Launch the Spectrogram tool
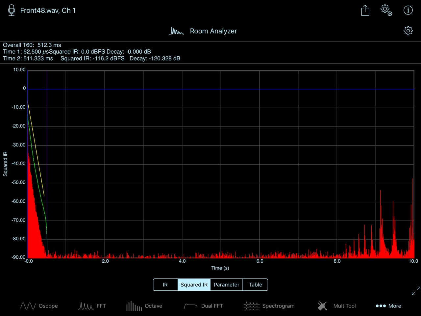 tap(269, 306)
